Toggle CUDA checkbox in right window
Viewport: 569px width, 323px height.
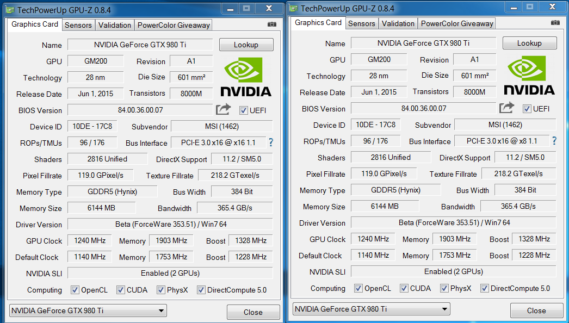(x=404, y=288)
